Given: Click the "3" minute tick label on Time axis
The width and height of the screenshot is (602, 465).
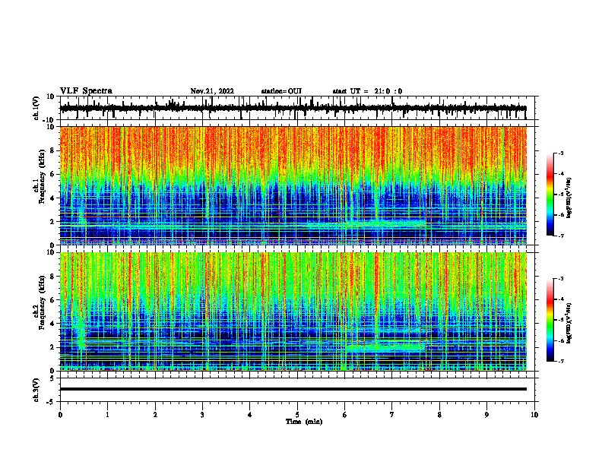Looking at the screenshot, I should click(x=202, y=415).
